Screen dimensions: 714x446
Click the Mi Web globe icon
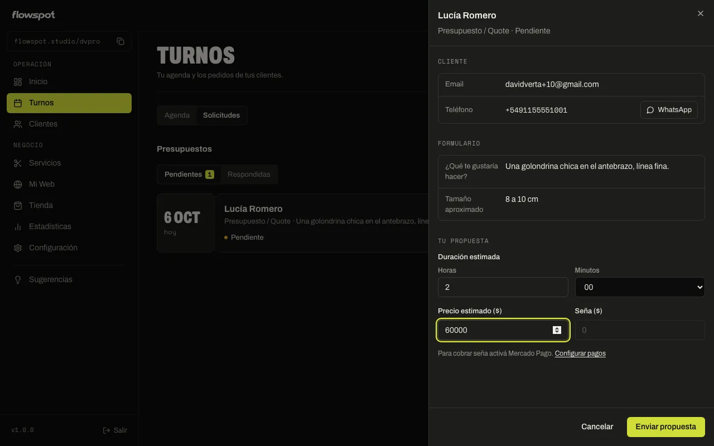(x=18, y=184)
